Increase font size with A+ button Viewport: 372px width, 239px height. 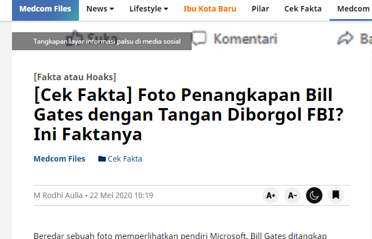(x=271, y=195)
